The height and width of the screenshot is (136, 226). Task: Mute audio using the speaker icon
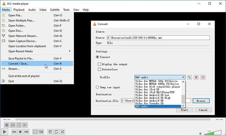pyautogui.click(x=201, y=132)
